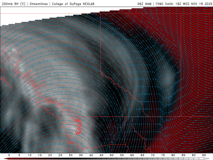
Task: Select the color bar label "25"
Action: pyautogui.click(x=60, y=155)
